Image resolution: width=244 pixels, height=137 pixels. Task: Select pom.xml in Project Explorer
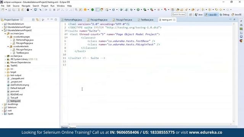[14, 91]
